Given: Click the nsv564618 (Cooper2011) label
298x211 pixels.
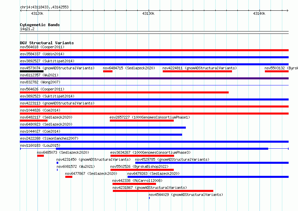Looking at the screenshot, I should click(x=42, y=47).
